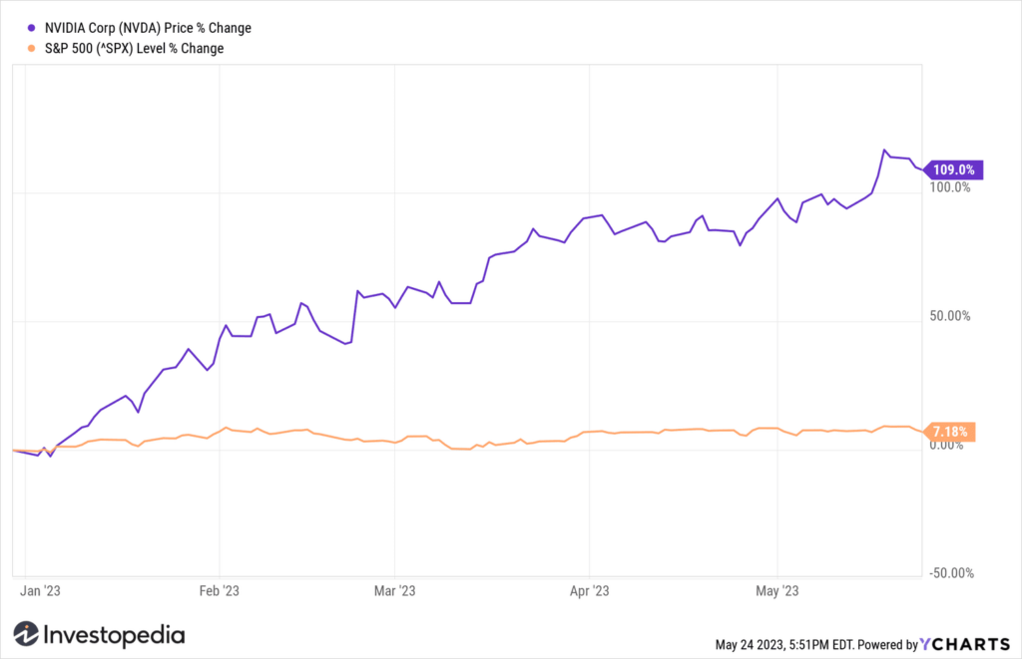The image size is (1022, 659).
Task: Click the 109.0% purple value tag
Action: (953, 169)
